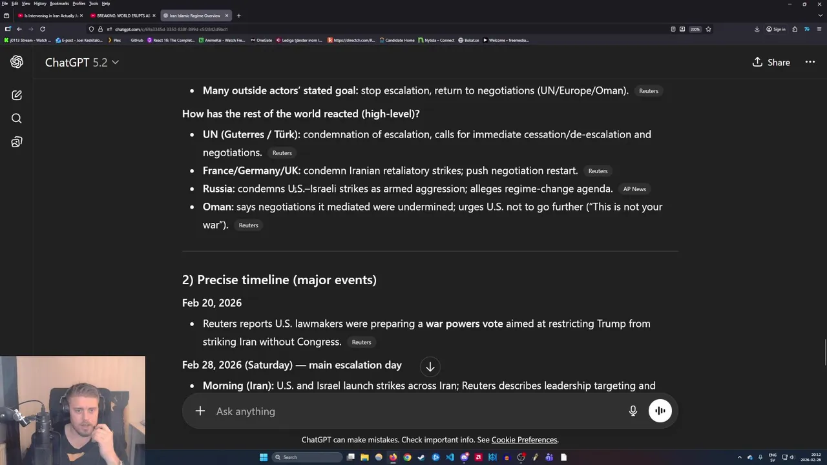Open the History menu

(x=40, y=3)
